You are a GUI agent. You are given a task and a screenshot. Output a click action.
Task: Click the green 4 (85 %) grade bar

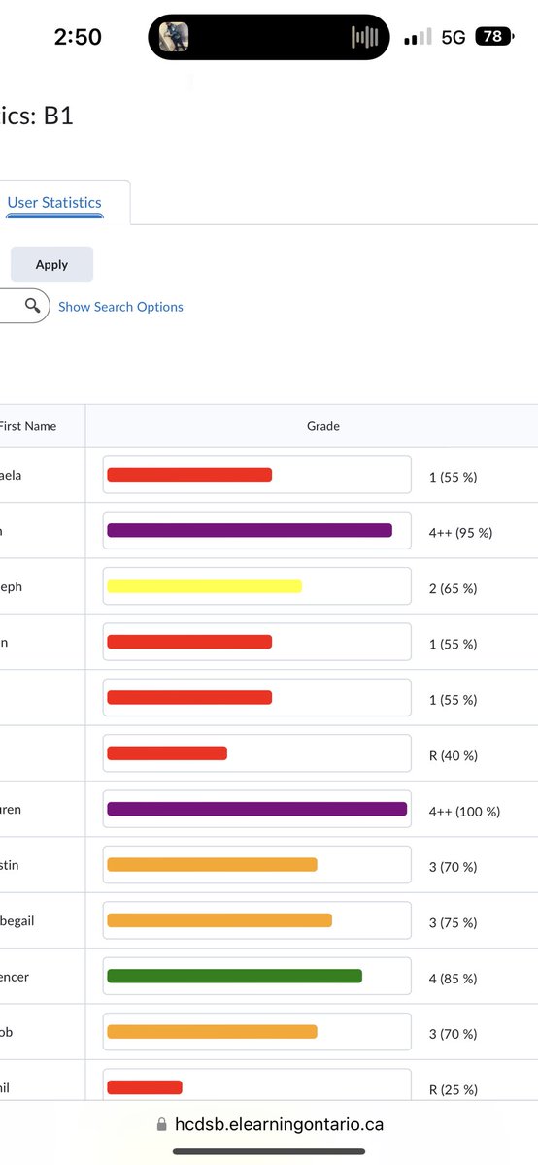tap(234, 976)
